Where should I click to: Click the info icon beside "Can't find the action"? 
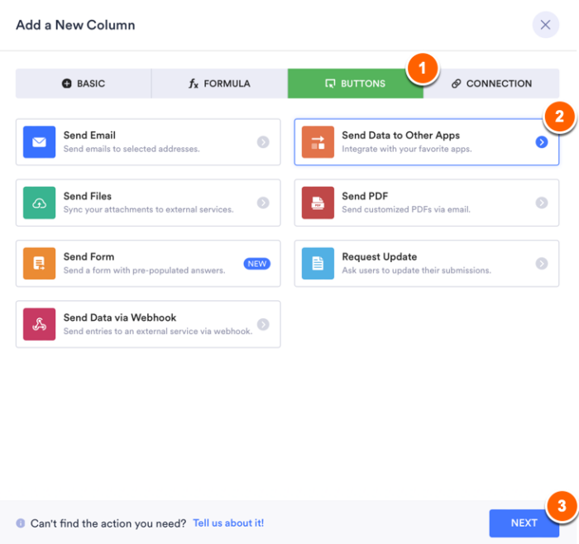pos(21,523)
